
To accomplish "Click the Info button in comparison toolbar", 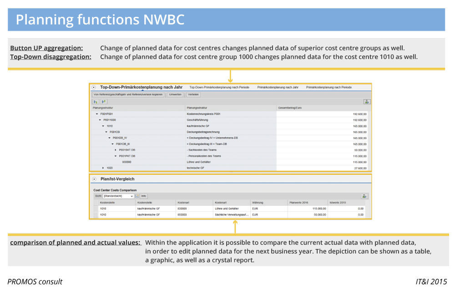I will [143, 196].
